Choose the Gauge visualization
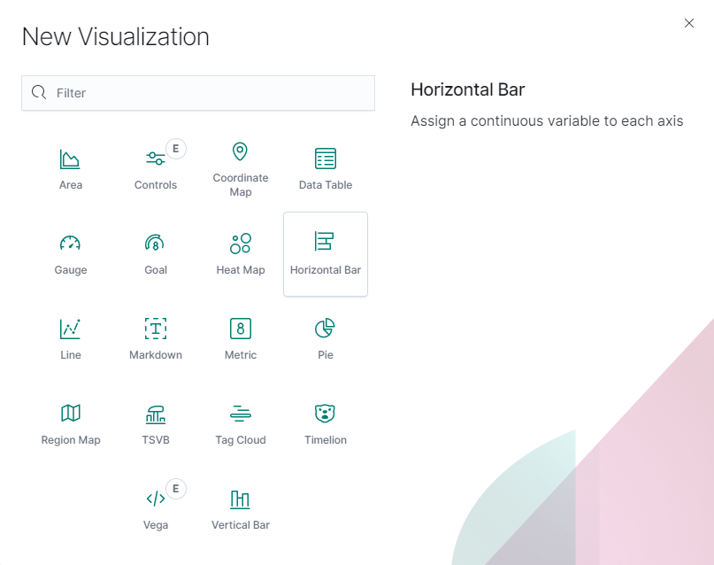 [71, 254]
